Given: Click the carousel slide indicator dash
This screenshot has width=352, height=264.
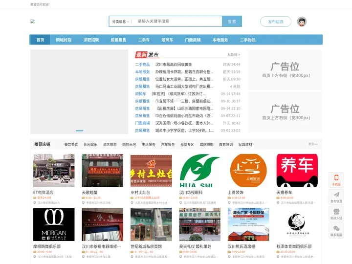Looking at the screenshot, I should (x=79, y=131).
